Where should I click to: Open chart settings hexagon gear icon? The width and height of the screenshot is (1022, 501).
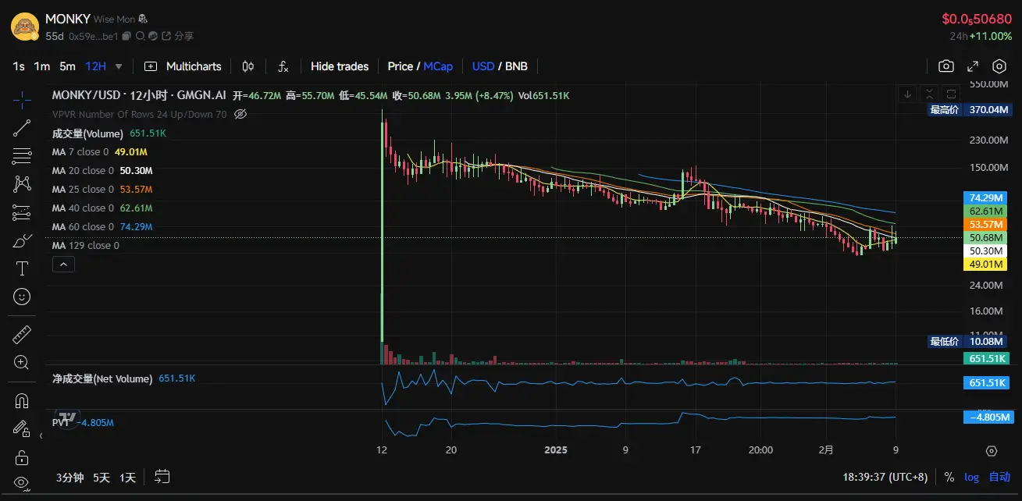point(999,66)
